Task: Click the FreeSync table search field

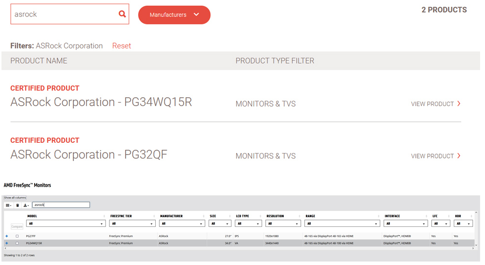Action: click(61, 205)
